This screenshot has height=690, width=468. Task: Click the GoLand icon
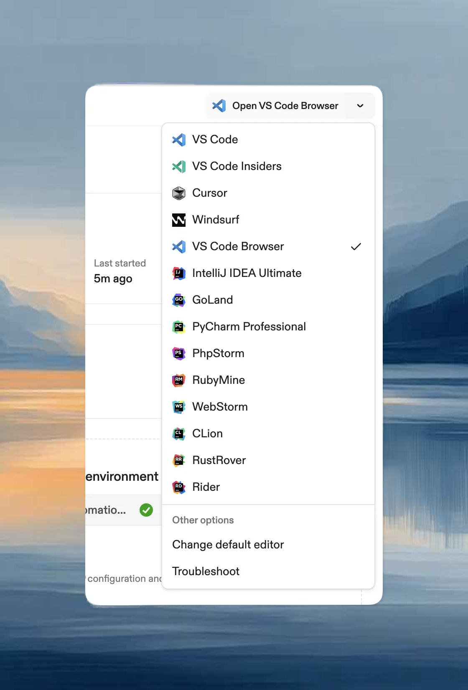(179, 300)
